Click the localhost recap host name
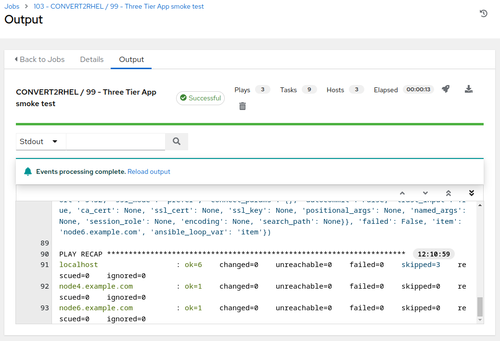Screen dimensions: 500x341 pos(78,265)
